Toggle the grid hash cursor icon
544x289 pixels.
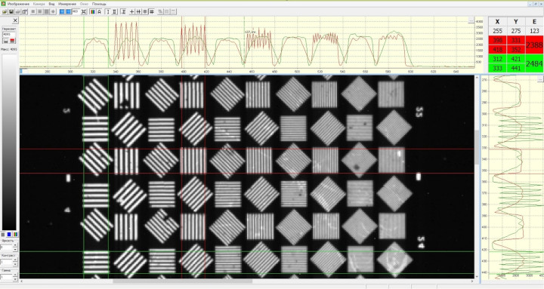(x=152, y=12)
